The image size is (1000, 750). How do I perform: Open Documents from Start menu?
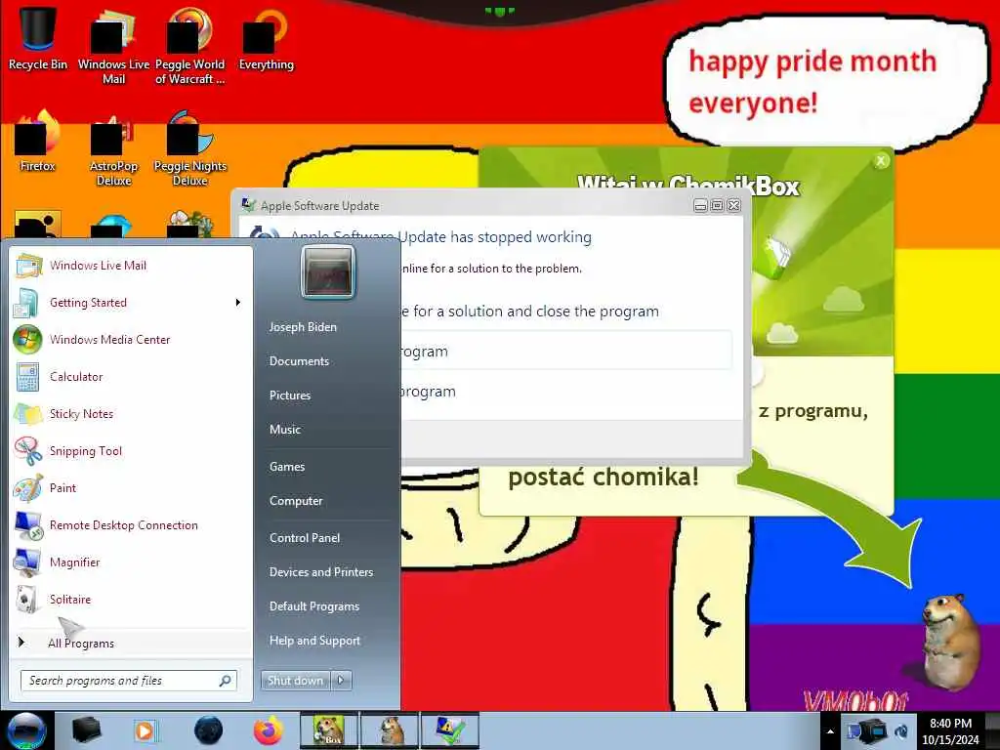click(299, 361)
